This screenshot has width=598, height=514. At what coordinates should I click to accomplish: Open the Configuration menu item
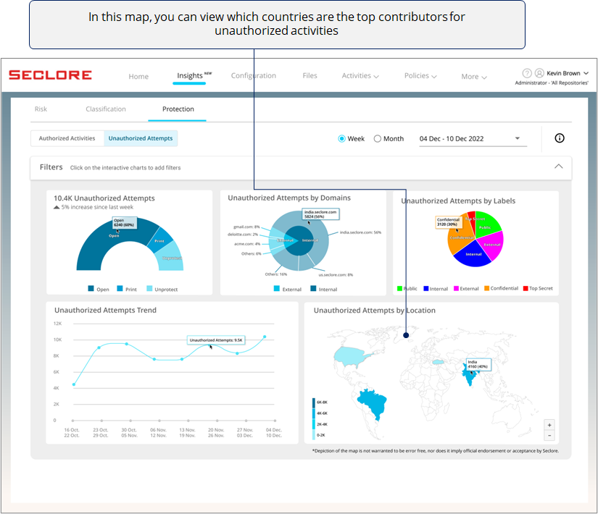tap(253, 75)
